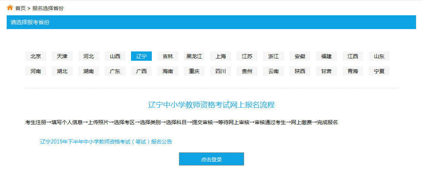
Task: Choose 贵州 province
Action: [247, 71]
